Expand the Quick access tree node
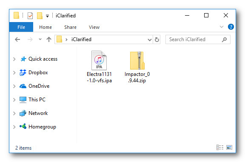The height and width of the screenshot is (162, 245). tap(14, 59)
